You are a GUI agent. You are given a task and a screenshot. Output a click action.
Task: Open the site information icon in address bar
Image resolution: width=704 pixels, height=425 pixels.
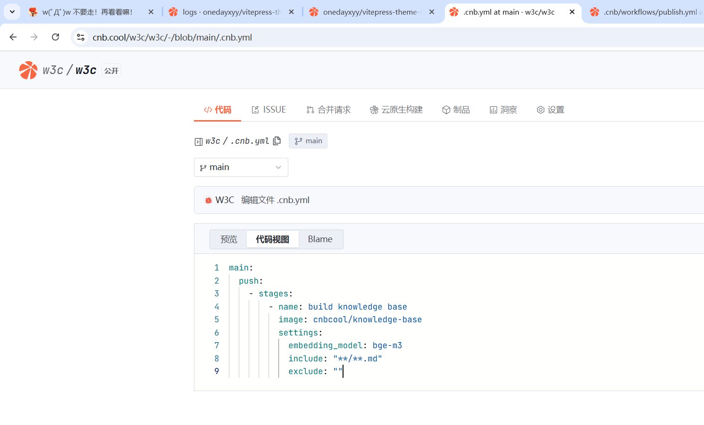(81, 37)
